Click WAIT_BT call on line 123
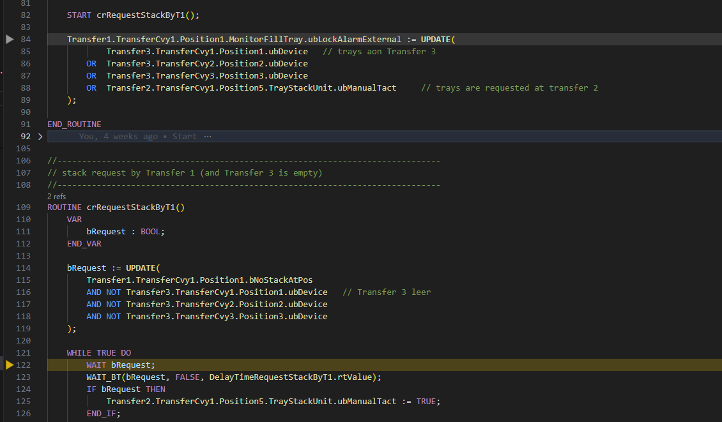 tap(104, 377)
